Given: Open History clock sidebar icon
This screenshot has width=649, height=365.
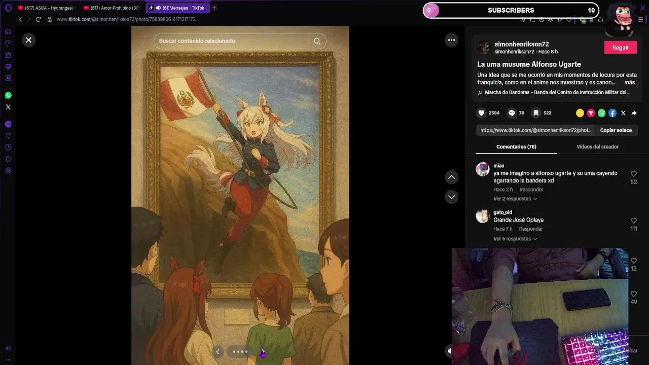Looking at the screenshot, I should coord(8,148).
